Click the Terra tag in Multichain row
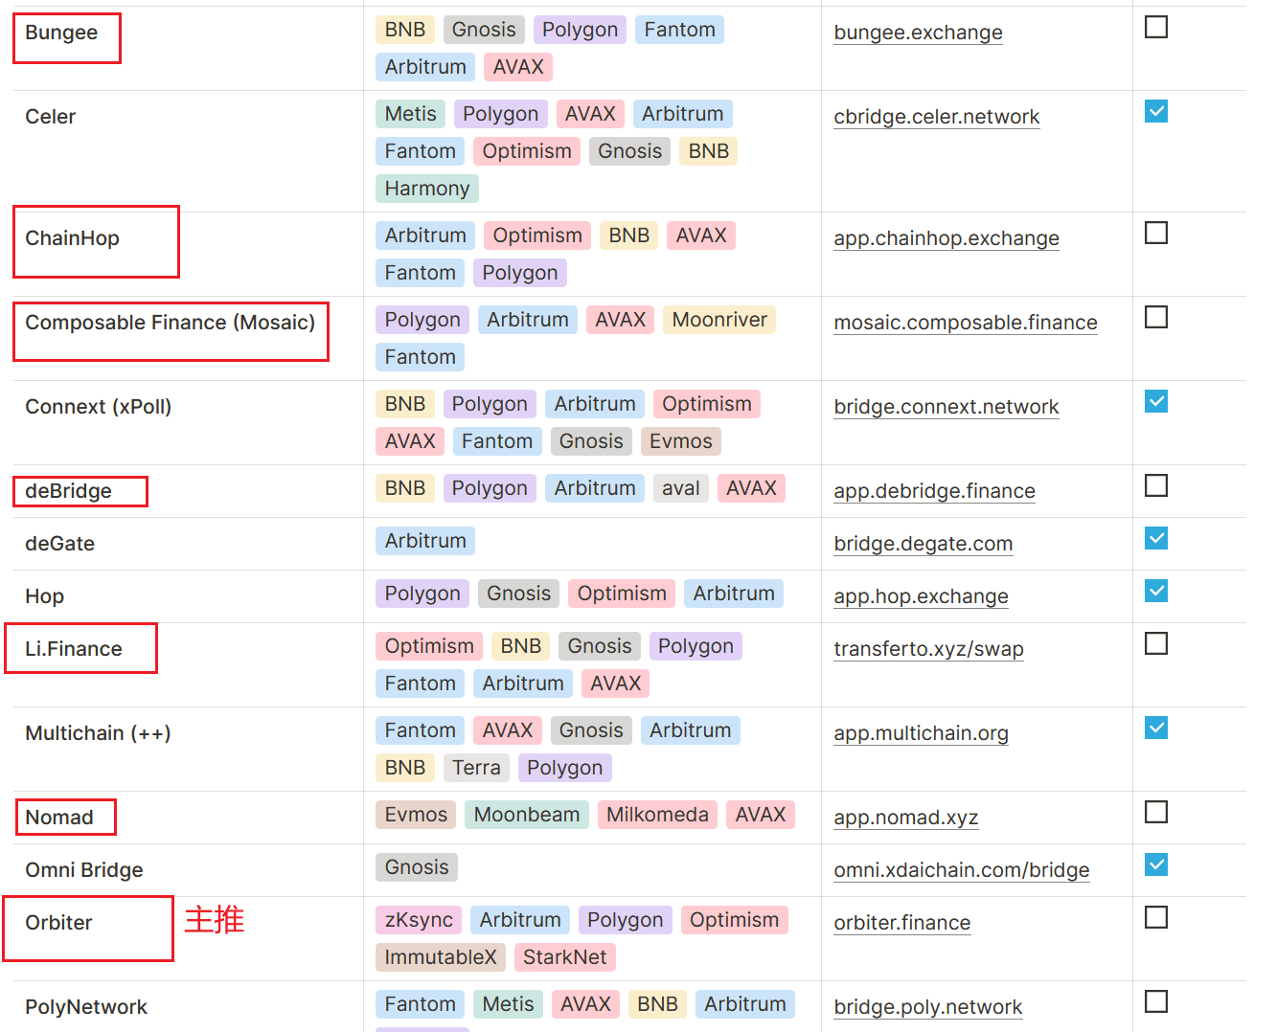This screenshot has height=1032, width=1277. 476,768
